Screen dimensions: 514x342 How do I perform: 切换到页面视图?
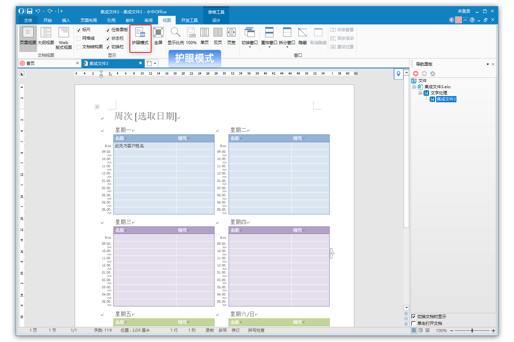pyautogui.click(x=28, y=38)
